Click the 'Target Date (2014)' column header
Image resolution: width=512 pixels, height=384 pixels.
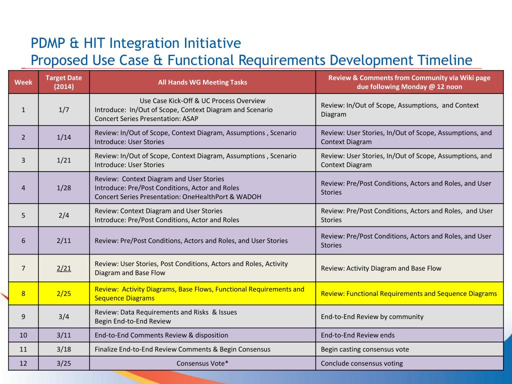[63, 82]
